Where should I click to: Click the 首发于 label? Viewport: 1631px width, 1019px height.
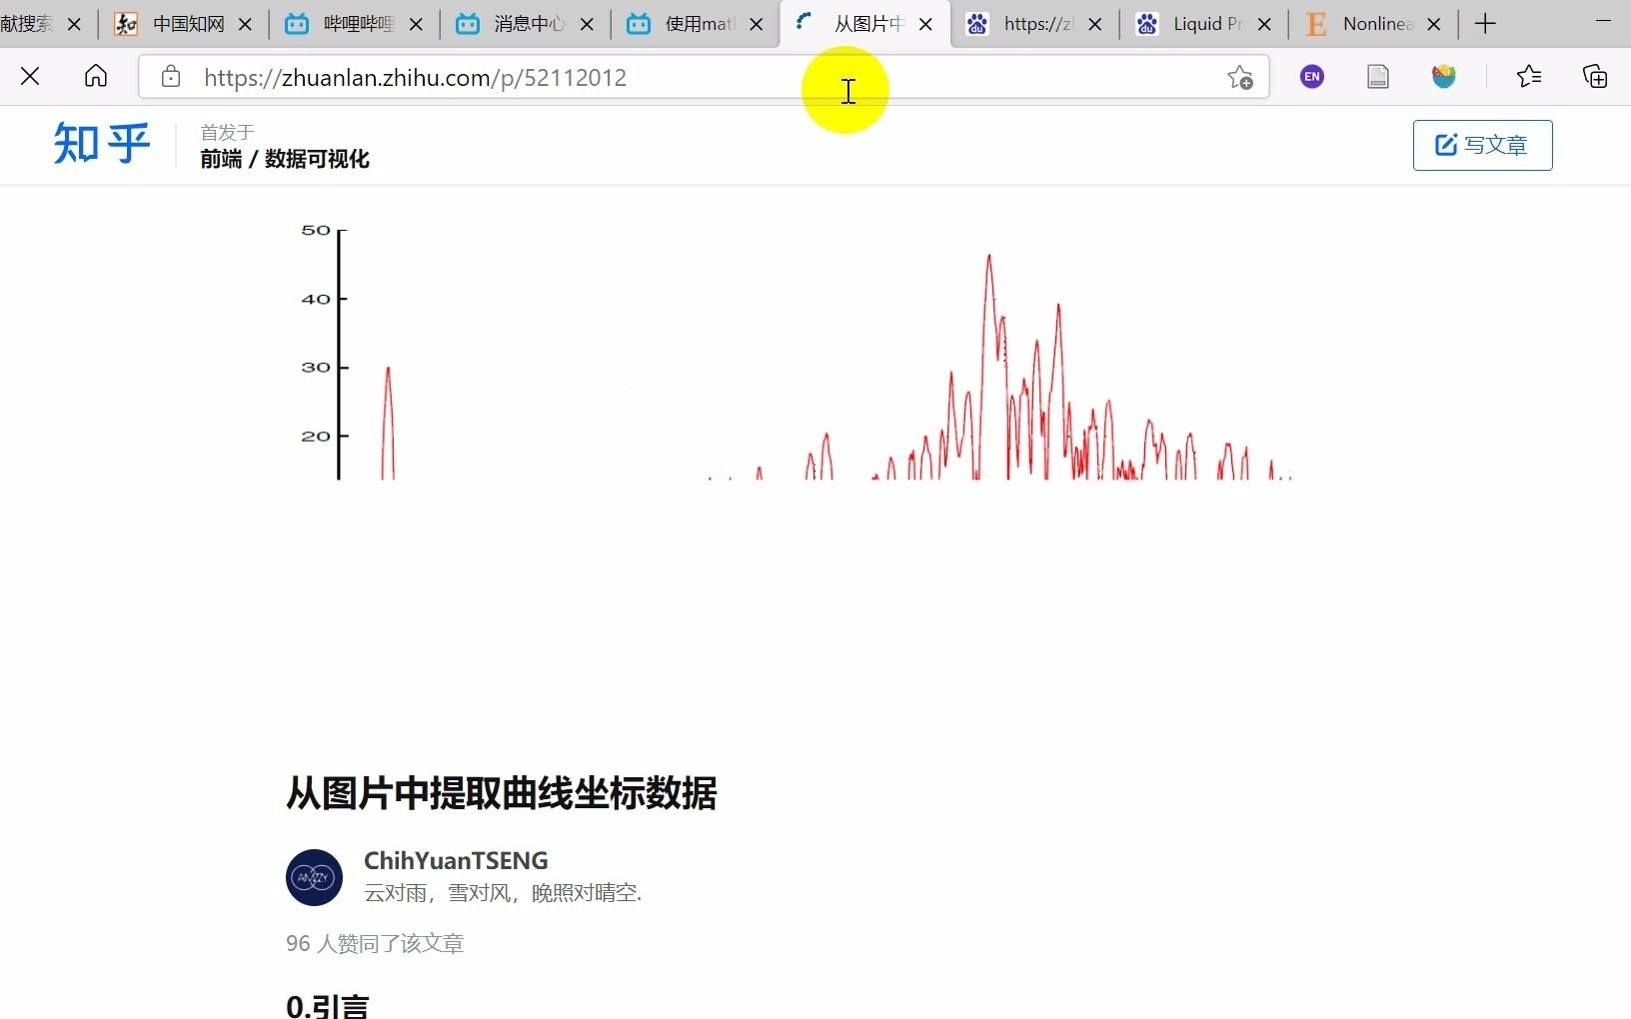(227, 132)
